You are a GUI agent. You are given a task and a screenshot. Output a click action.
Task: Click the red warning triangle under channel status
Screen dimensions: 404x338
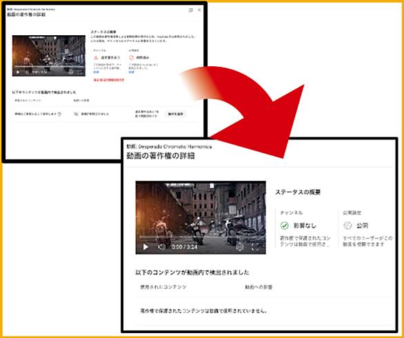pos(96,57)
